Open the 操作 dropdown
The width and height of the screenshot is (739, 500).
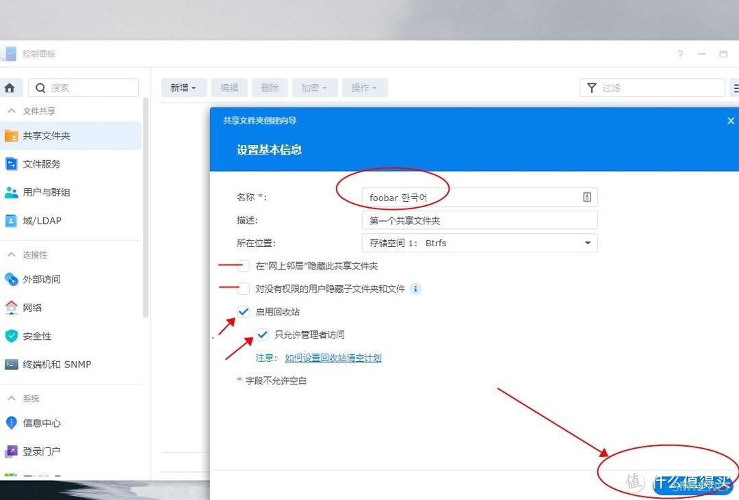tap(365, 88)
